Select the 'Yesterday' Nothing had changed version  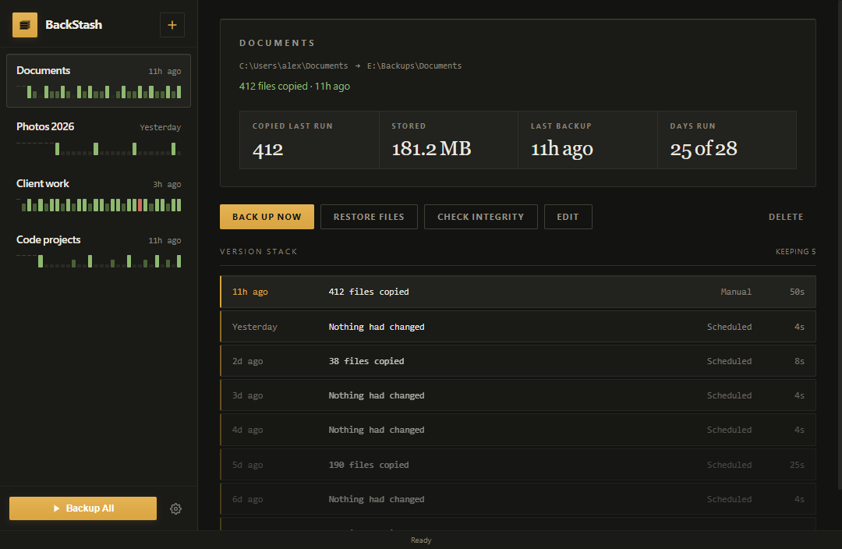pos(518,327)
